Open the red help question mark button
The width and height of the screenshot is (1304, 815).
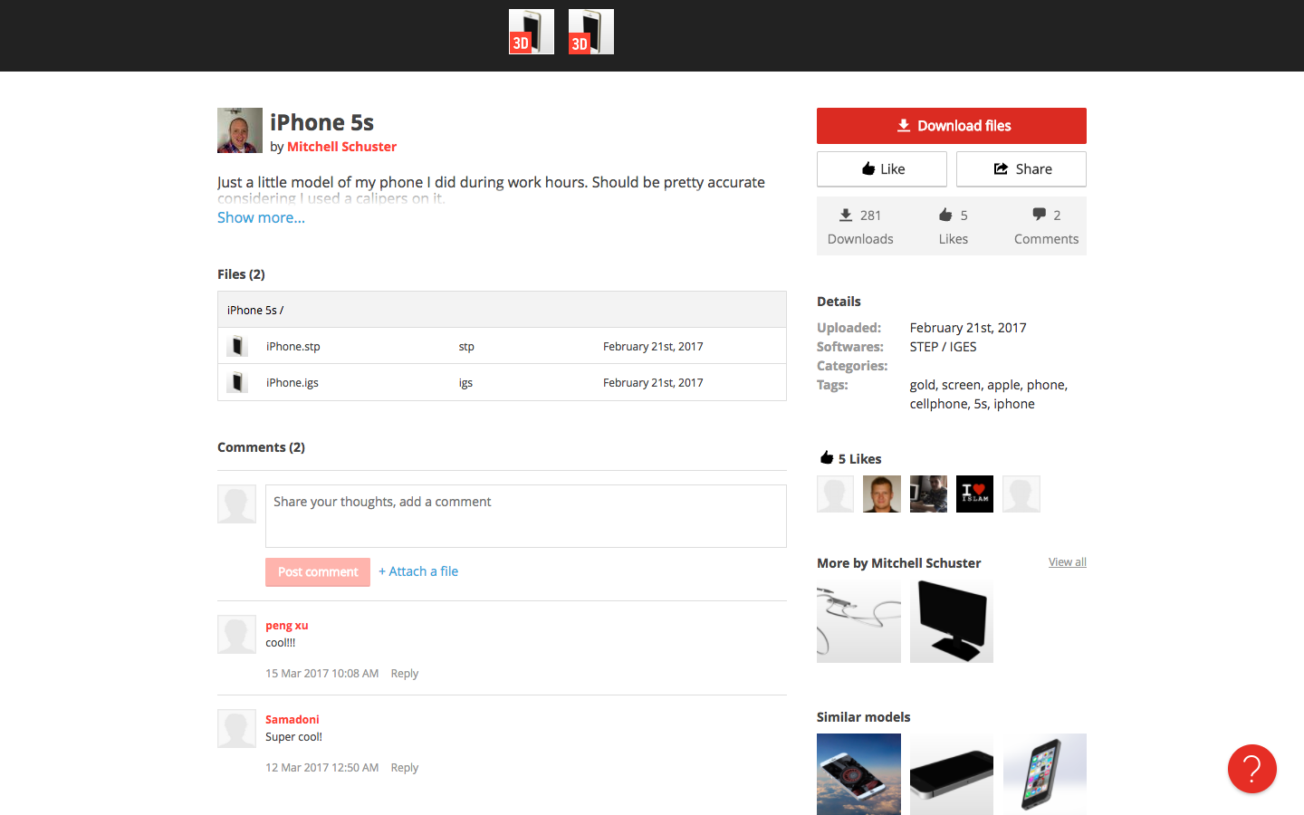[x=1252, y=769]
